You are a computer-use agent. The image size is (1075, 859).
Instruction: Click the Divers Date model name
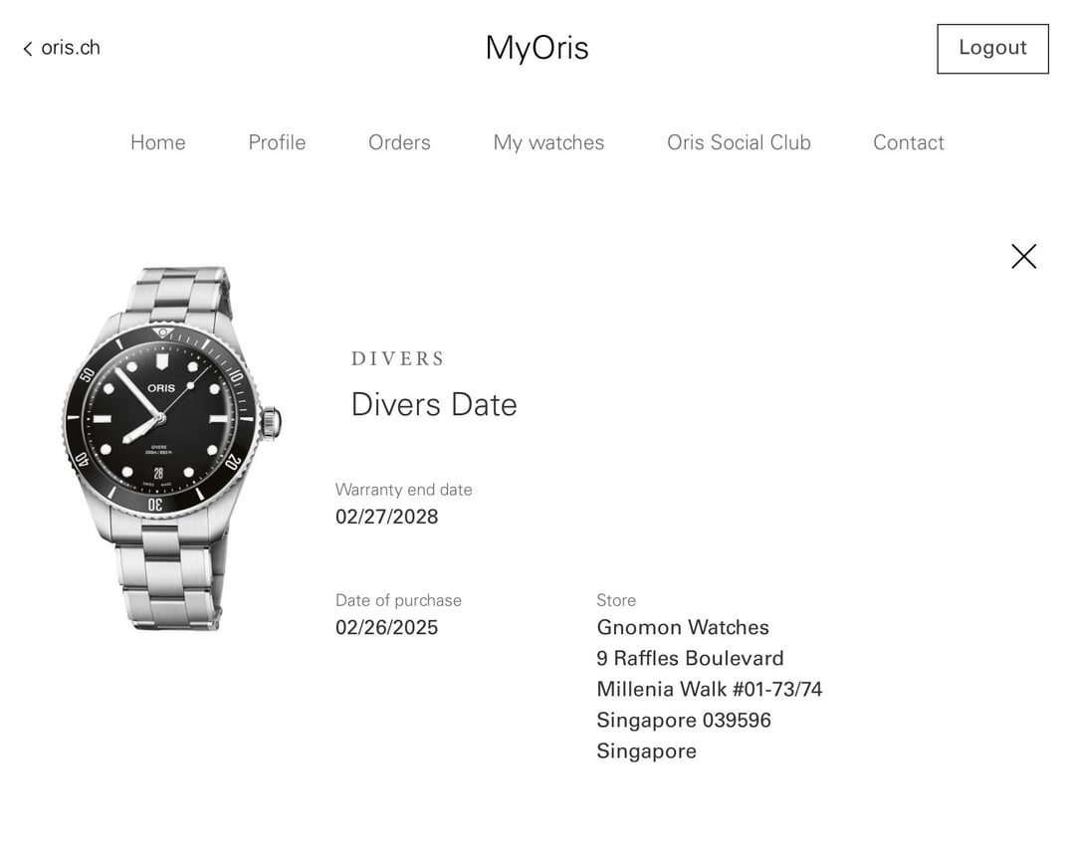434,404
